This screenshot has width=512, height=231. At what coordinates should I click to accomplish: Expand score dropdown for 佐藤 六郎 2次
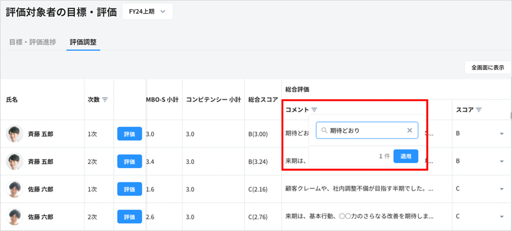tap(502, 217)
